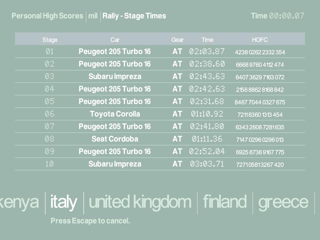
Task: Select the italy rally tab
Action: [x=64, y=202]
